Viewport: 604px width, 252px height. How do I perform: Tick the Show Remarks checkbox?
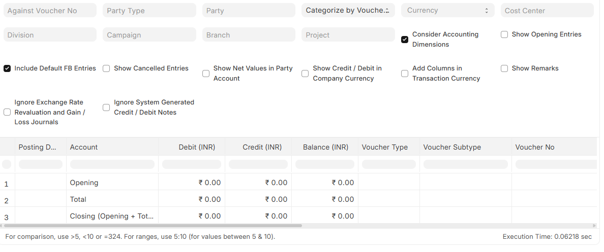pos(504,68)
